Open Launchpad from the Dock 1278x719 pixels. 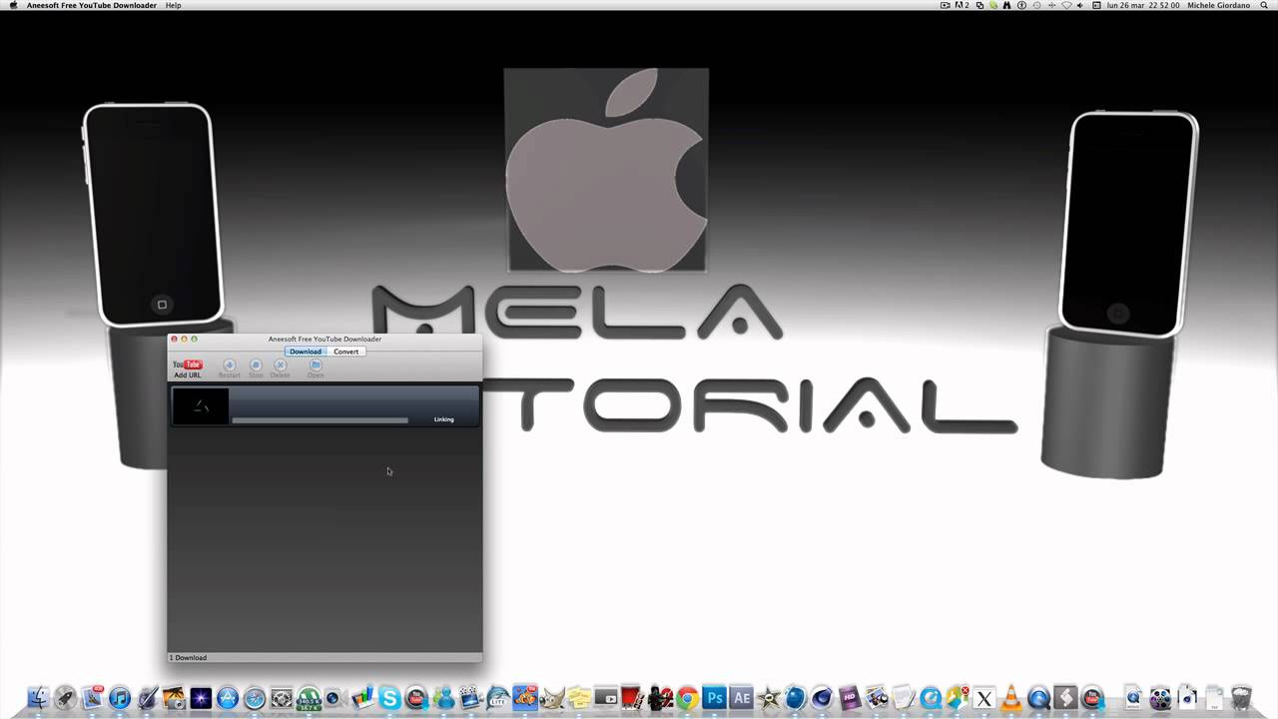point(65,697)
